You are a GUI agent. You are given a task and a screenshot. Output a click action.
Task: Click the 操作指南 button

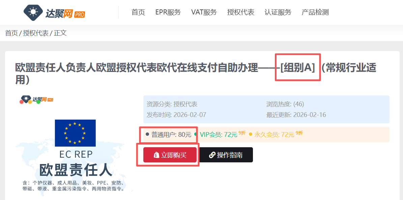(x=226, y=155)
